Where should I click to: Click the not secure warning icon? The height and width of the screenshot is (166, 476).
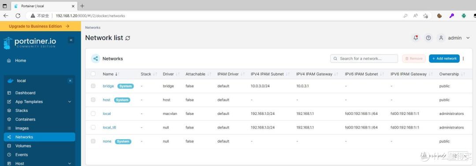pyautogui.click(x=33, y=16)
